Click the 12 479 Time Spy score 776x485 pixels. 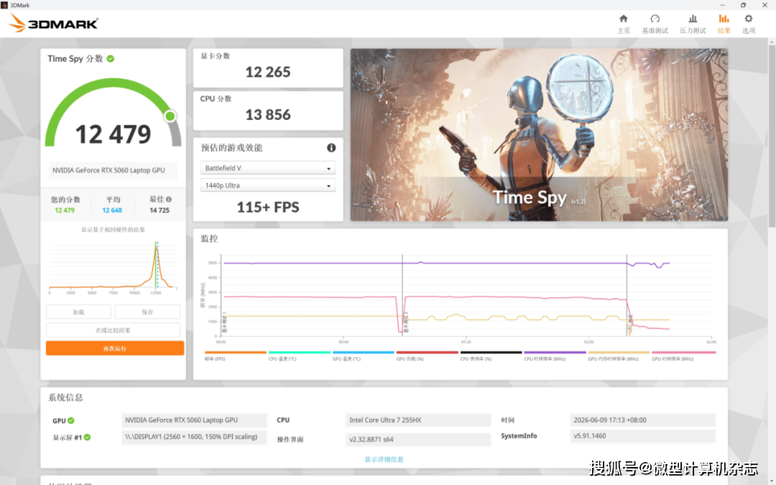pyautogui.click(x=113, y=134)
